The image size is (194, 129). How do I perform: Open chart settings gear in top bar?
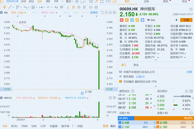(x=77, y=1)
